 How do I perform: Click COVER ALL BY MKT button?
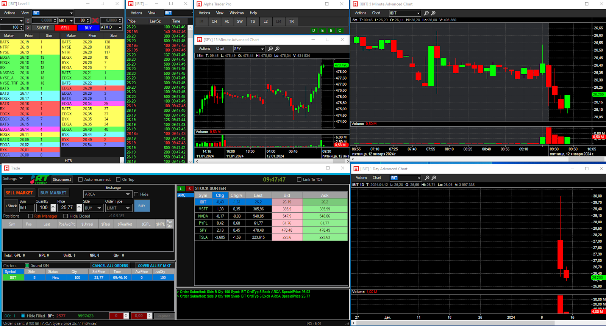(154, 266)
